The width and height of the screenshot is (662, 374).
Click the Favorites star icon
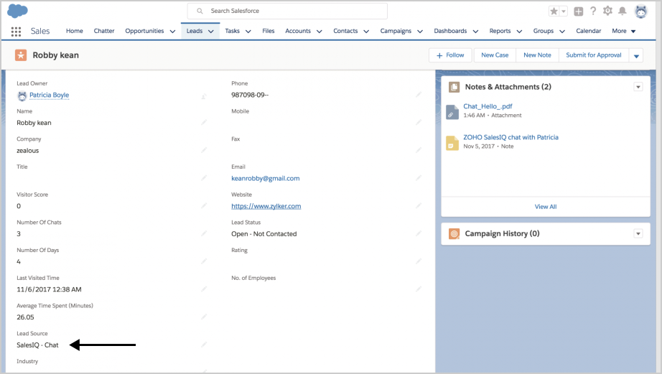coord(554,11)
